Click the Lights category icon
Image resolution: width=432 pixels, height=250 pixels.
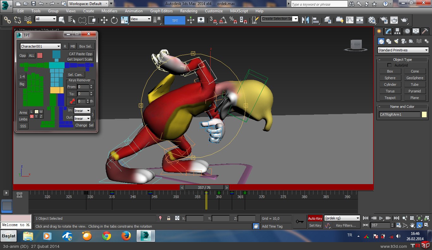[x=396, y=41]
